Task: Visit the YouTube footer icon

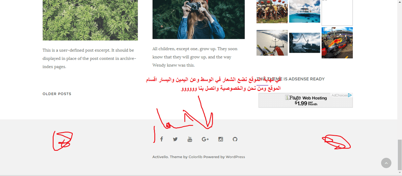Action: (190, 139)
